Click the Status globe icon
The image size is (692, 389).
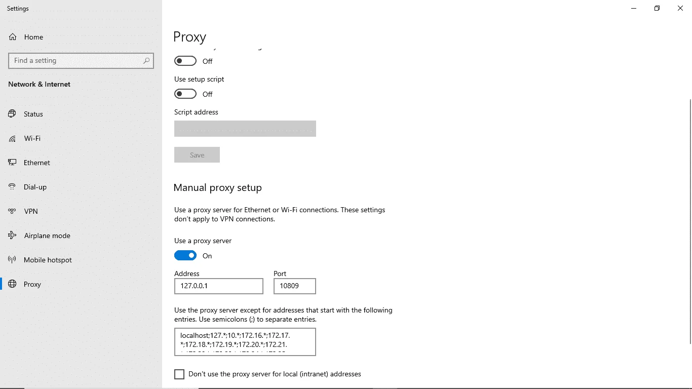[x=12, y=114]
